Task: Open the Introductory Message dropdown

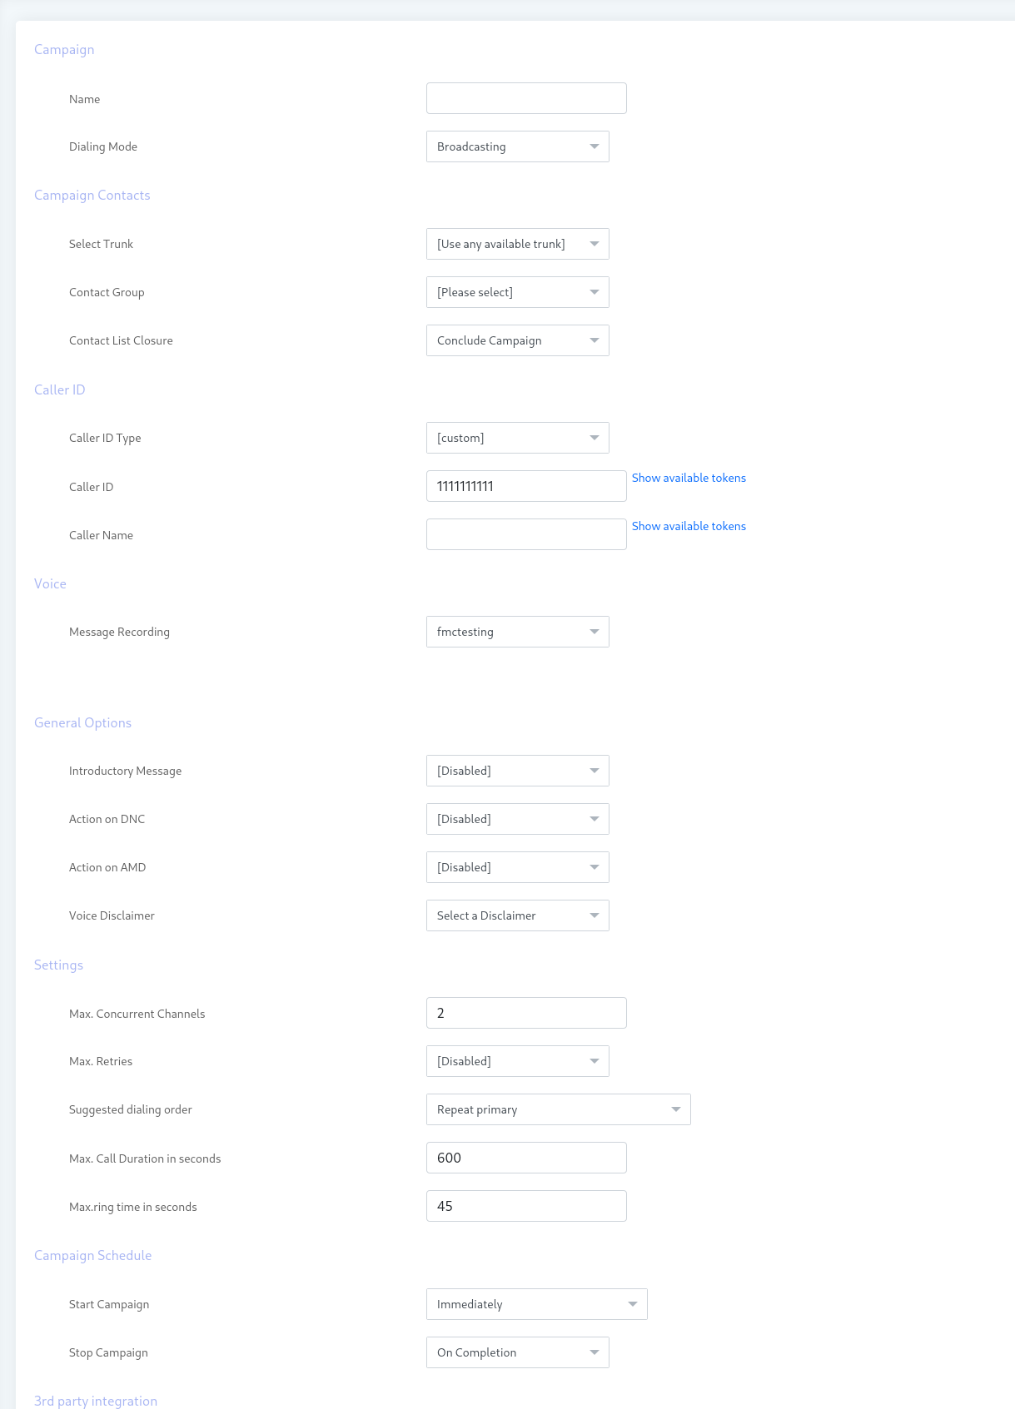Action: tap(518, 771)
